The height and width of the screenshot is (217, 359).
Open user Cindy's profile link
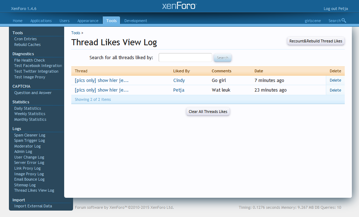(179, 80)
